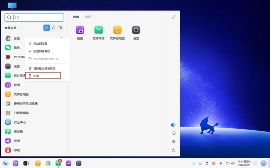Open 软件商店 in the all apps list
270x168 pixels.
pos(15,75)
